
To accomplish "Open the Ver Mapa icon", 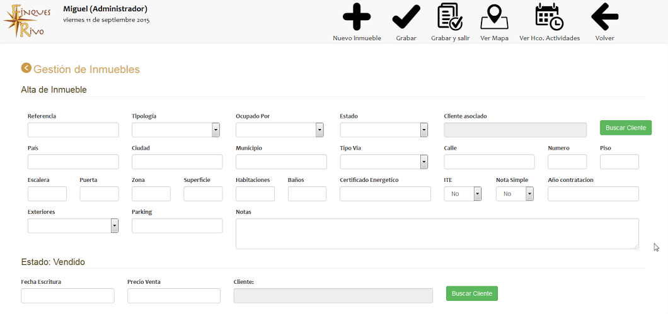I will [x=494, y=17].
